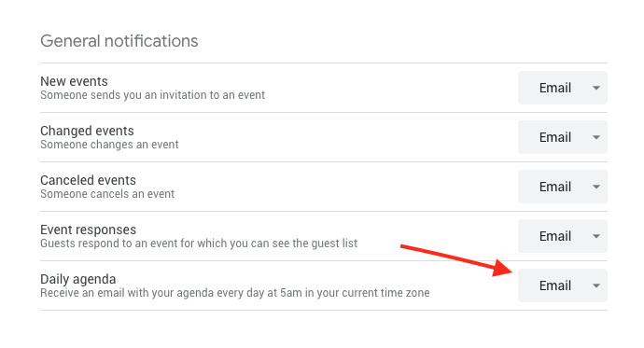The image size is (644, 348).
Task: Open the Changed events notification dropdown
Action: click(x=562, y=137)
